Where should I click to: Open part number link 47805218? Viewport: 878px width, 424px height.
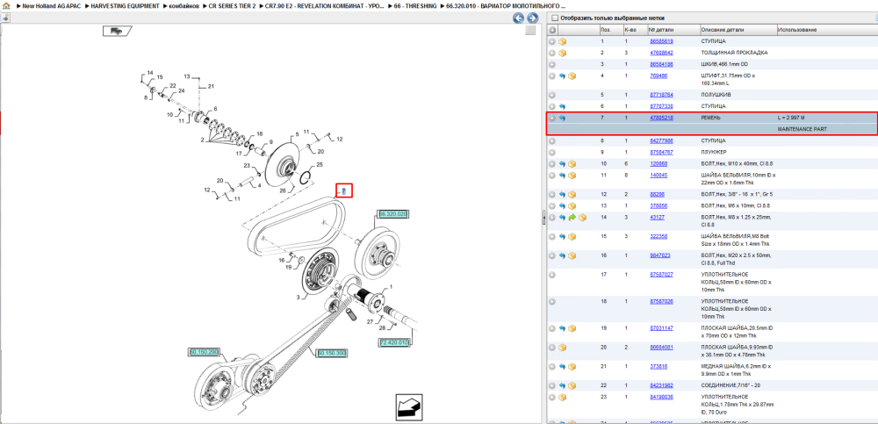click(x=661, y=119)
